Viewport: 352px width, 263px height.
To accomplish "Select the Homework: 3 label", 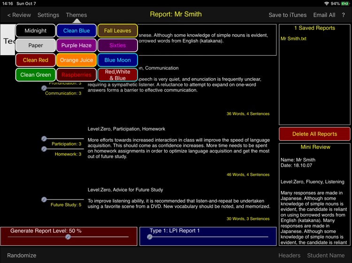I will tap(68, 154).
